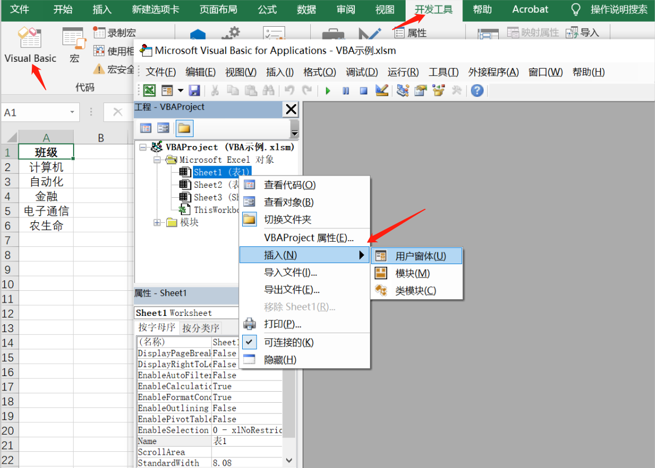Image resolution: width=655 pixels, height=468 pixels.
Task: Click the Design Mode icon on the toolbar
Action: coord(381,91)
